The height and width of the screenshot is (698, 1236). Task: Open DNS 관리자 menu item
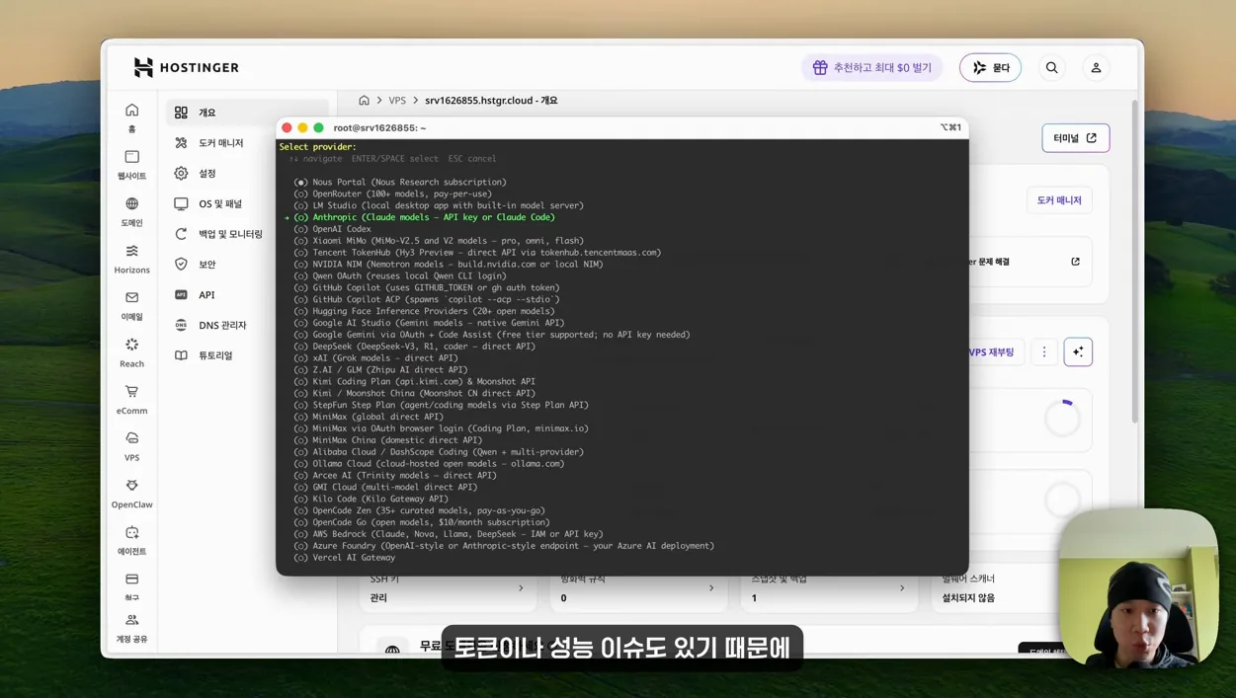point(247,325)
